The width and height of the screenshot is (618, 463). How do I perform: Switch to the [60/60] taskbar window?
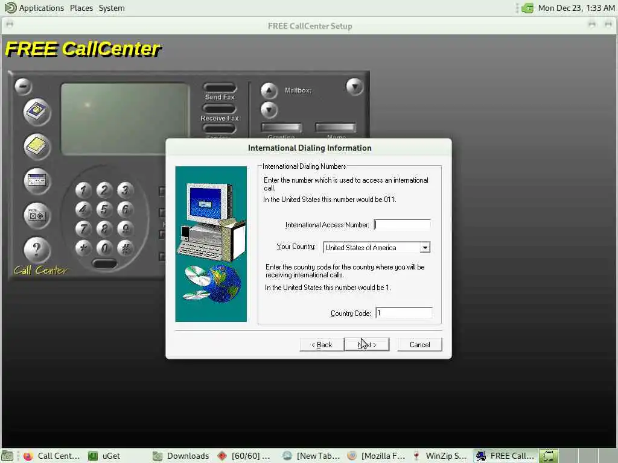coord(244,456)
